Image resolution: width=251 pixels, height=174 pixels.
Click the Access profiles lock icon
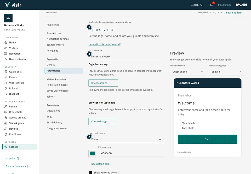click(6, 118)
